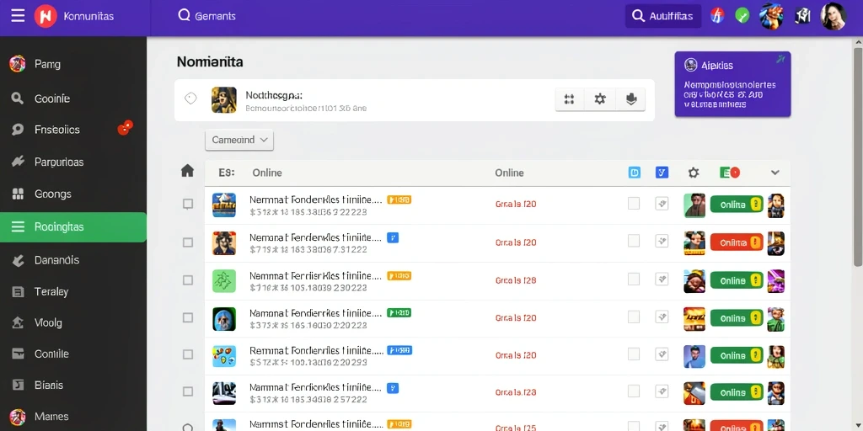Click the gear icon in table header
The width and height of the screenshot is (863, 431).
[694, 173]
